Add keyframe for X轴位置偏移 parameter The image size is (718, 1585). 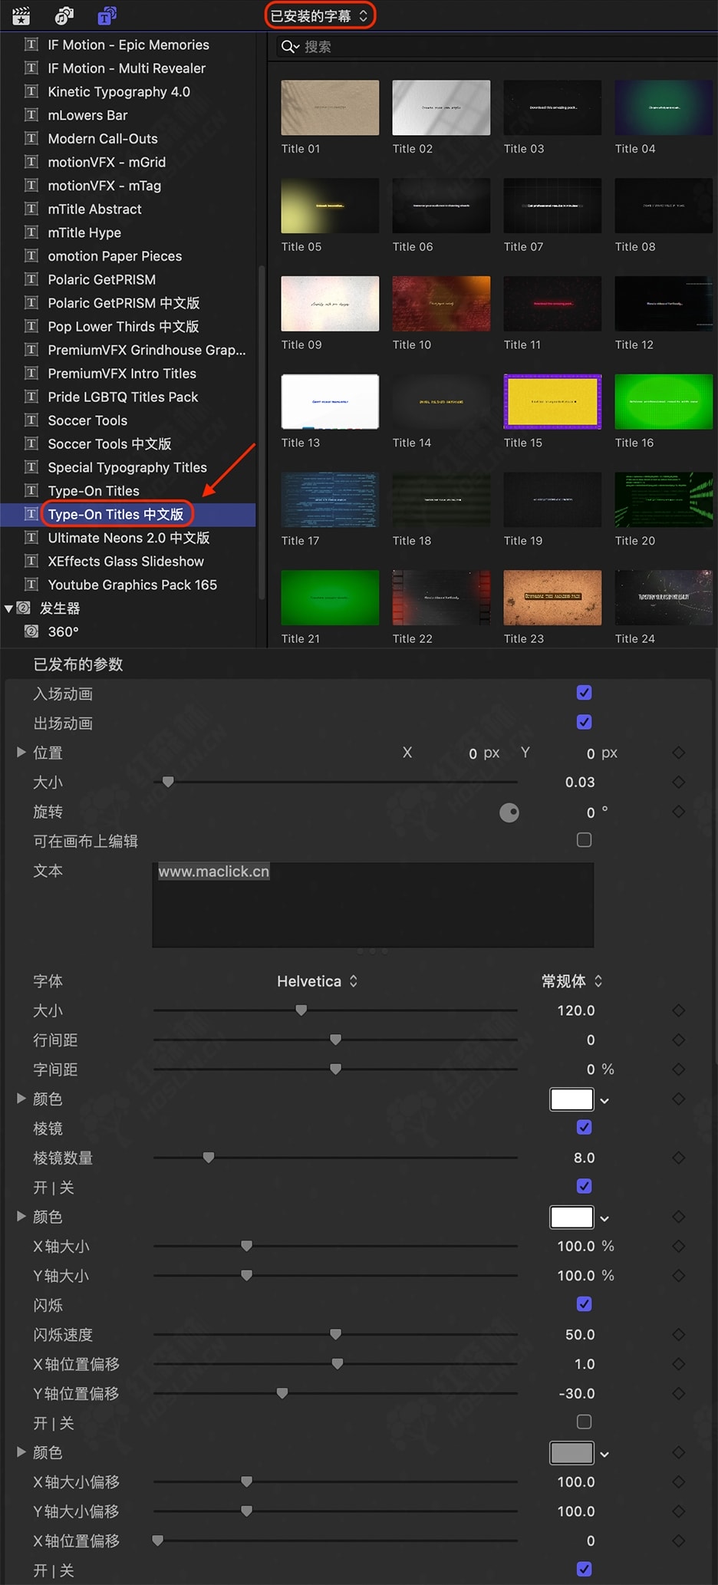678,1364
